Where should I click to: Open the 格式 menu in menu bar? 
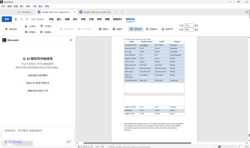click(28, 6)
